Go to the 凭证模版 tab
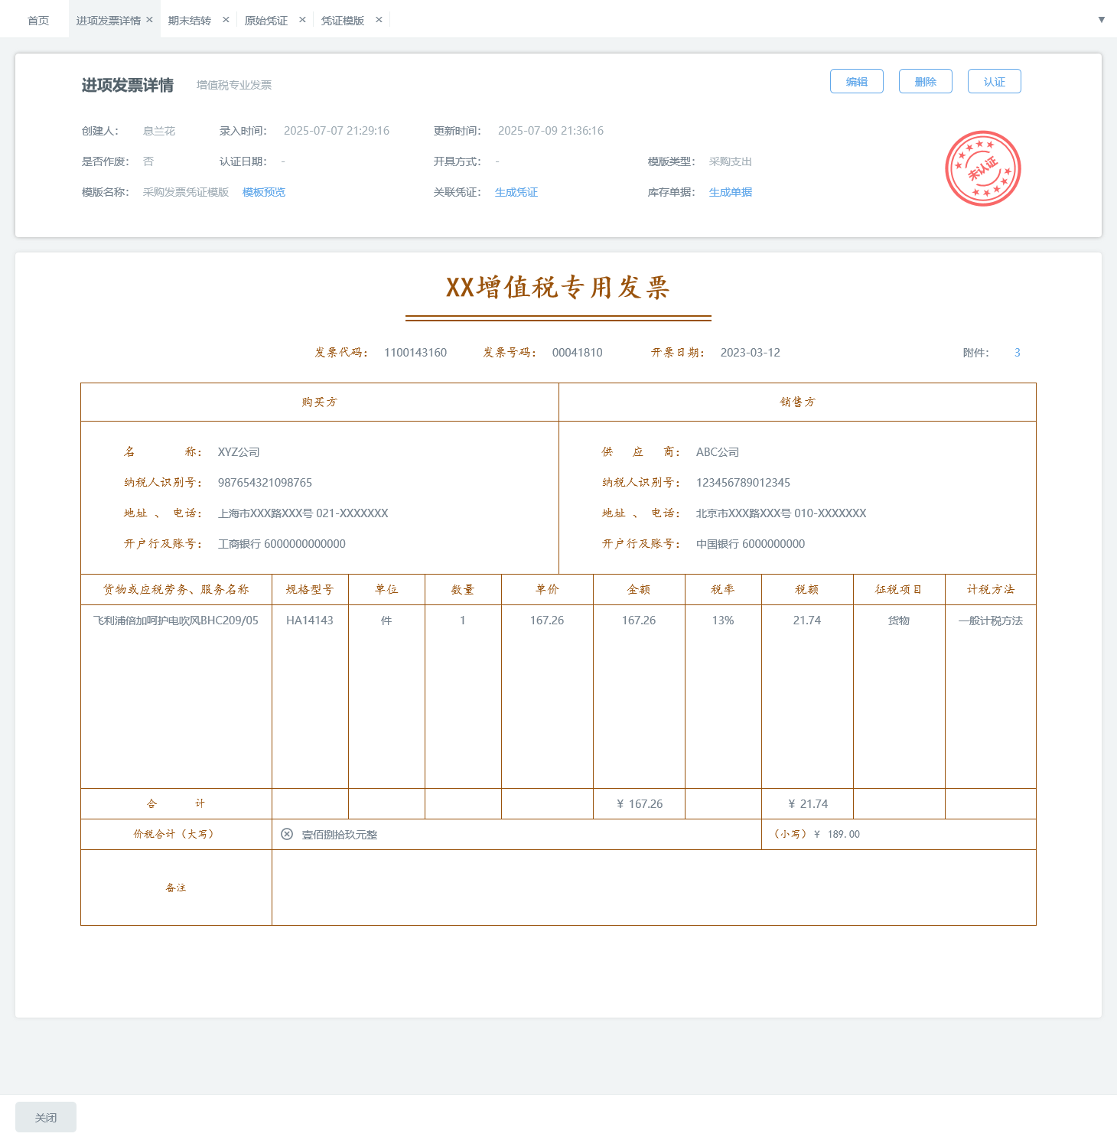1117x1140 pixels. click(343, 21)
